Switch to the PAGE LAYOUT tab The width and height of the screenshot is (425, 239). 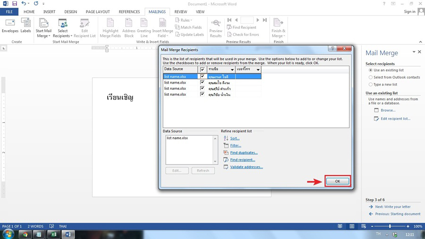click(x=98, y=12)
